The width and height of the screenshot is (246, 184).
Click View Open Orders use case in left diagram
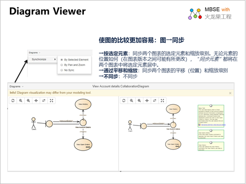[x=83, y=145]
